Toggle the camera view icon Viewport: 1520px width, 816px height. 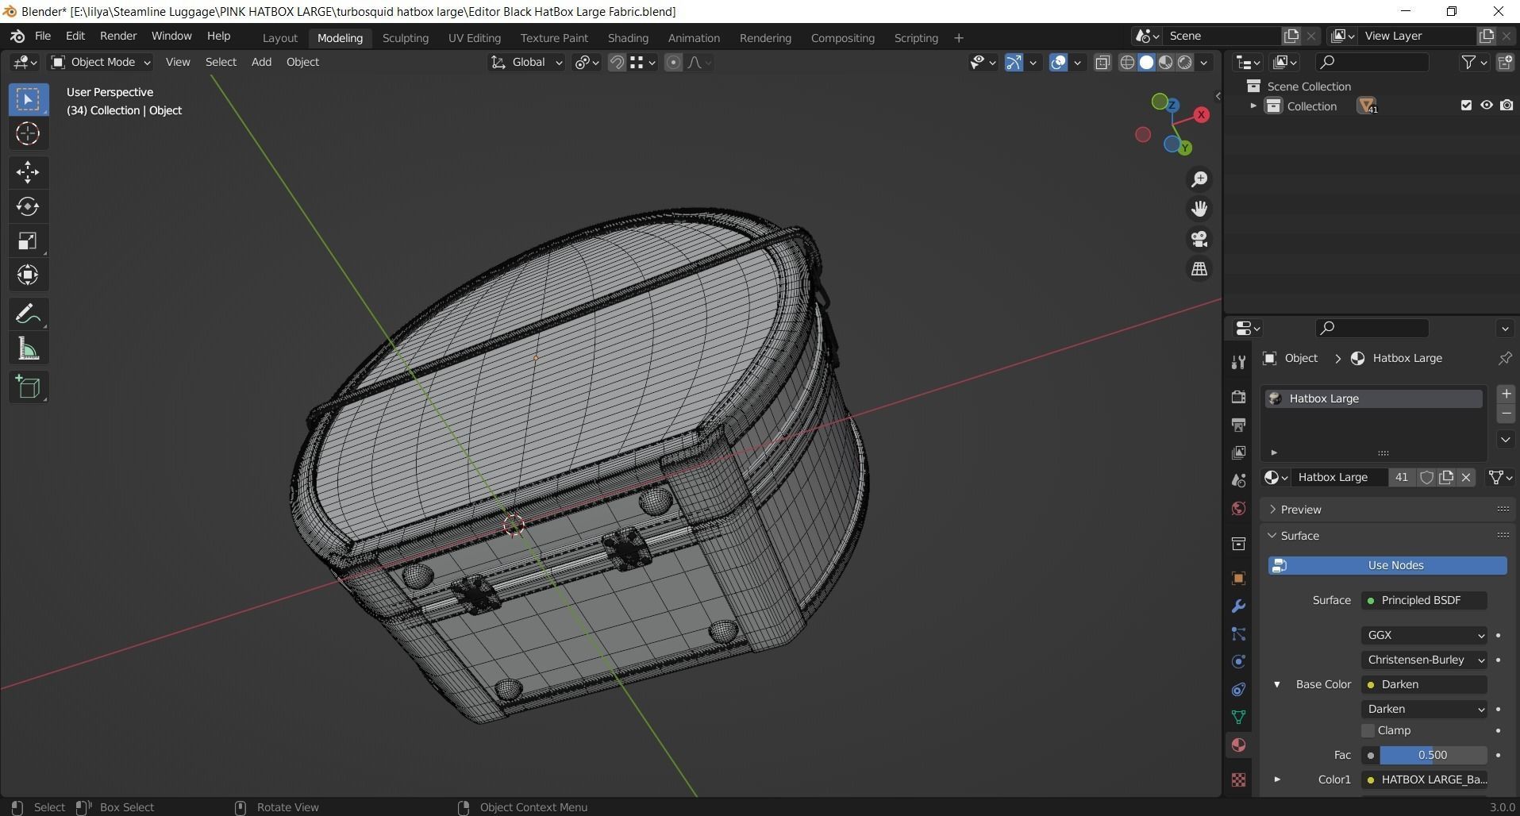1199,239
